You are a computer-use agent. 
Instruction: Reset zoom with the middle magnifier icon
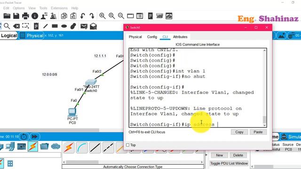pos(112,16)
